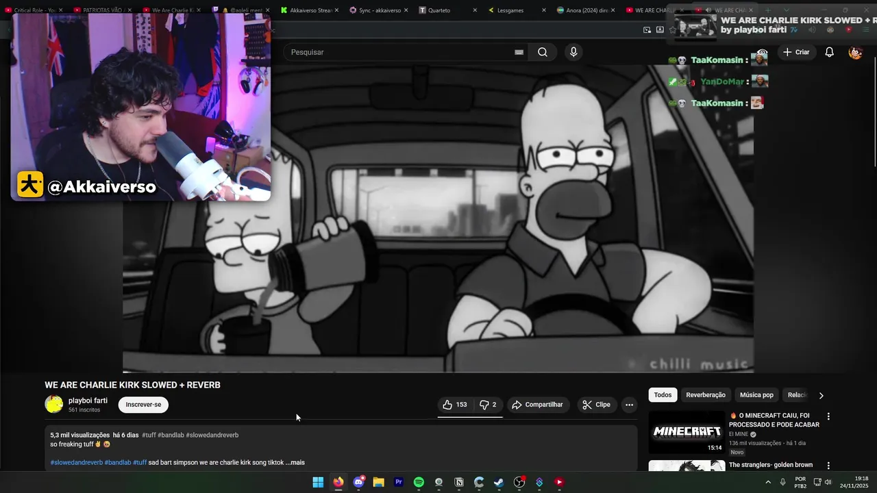Open File Explorer from taskbar

coord(378,482)
